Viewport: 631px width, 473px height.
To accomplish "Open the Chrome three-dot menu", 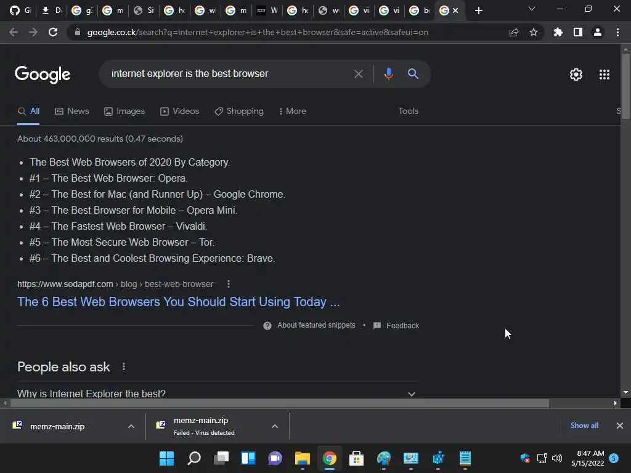I will click(617, 32).
